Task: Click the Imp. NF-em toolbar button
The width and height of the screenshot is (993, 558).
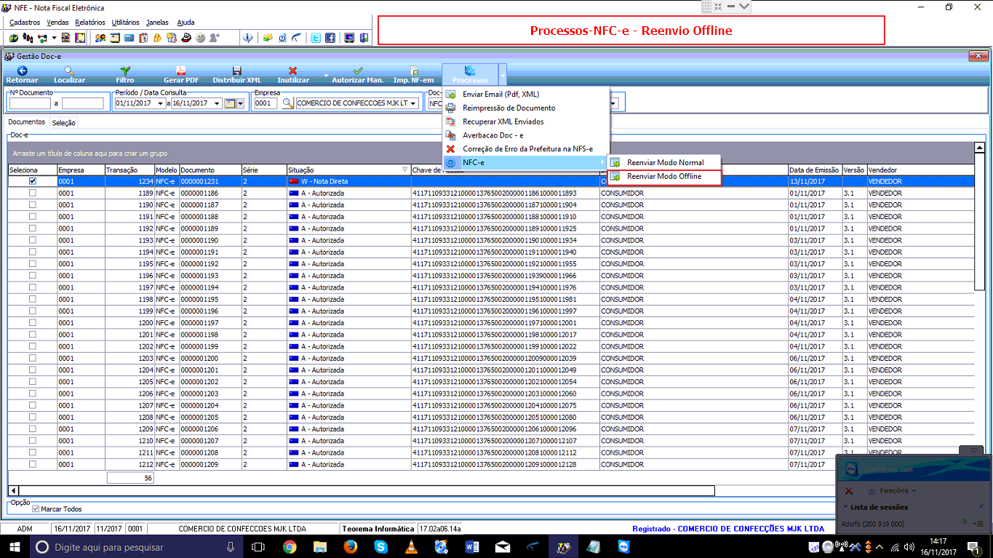Action: [413, 74]
